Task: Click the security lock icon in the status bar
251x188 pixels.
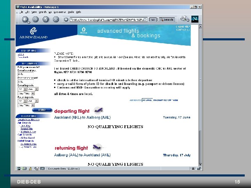Action: (199, 169)
